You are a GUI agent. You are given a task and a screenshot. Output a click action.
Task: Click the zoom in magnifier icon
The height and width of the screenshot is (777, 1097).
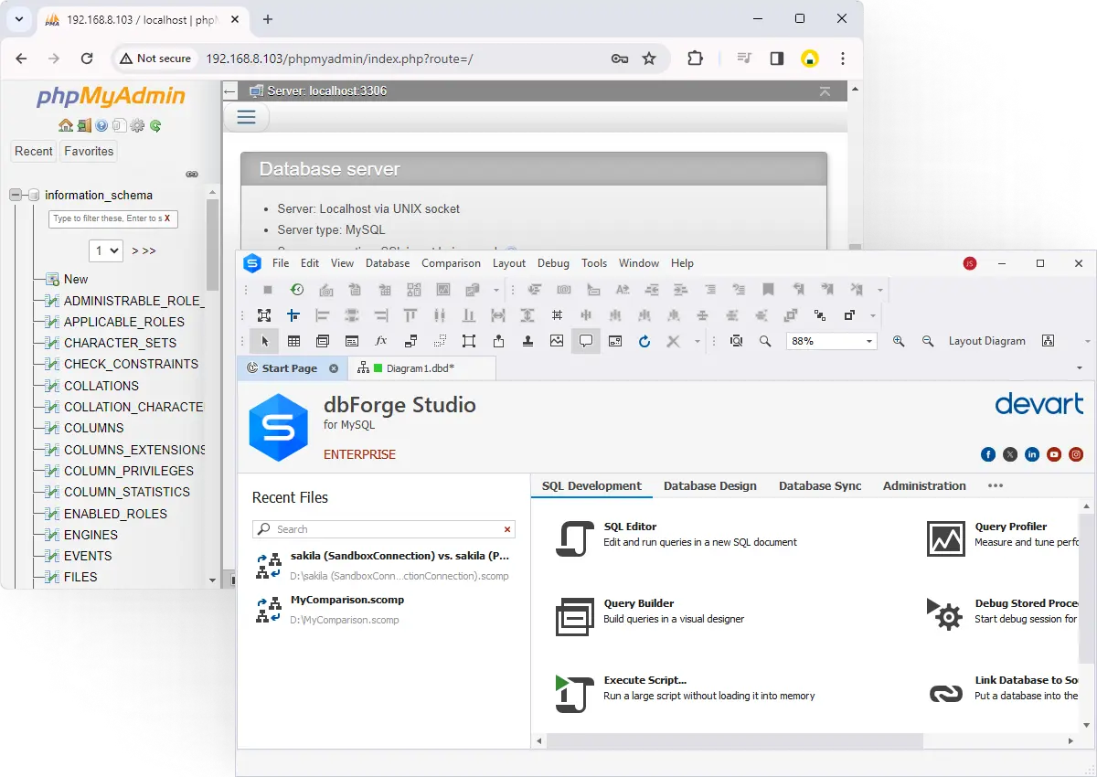pos(899,341)
